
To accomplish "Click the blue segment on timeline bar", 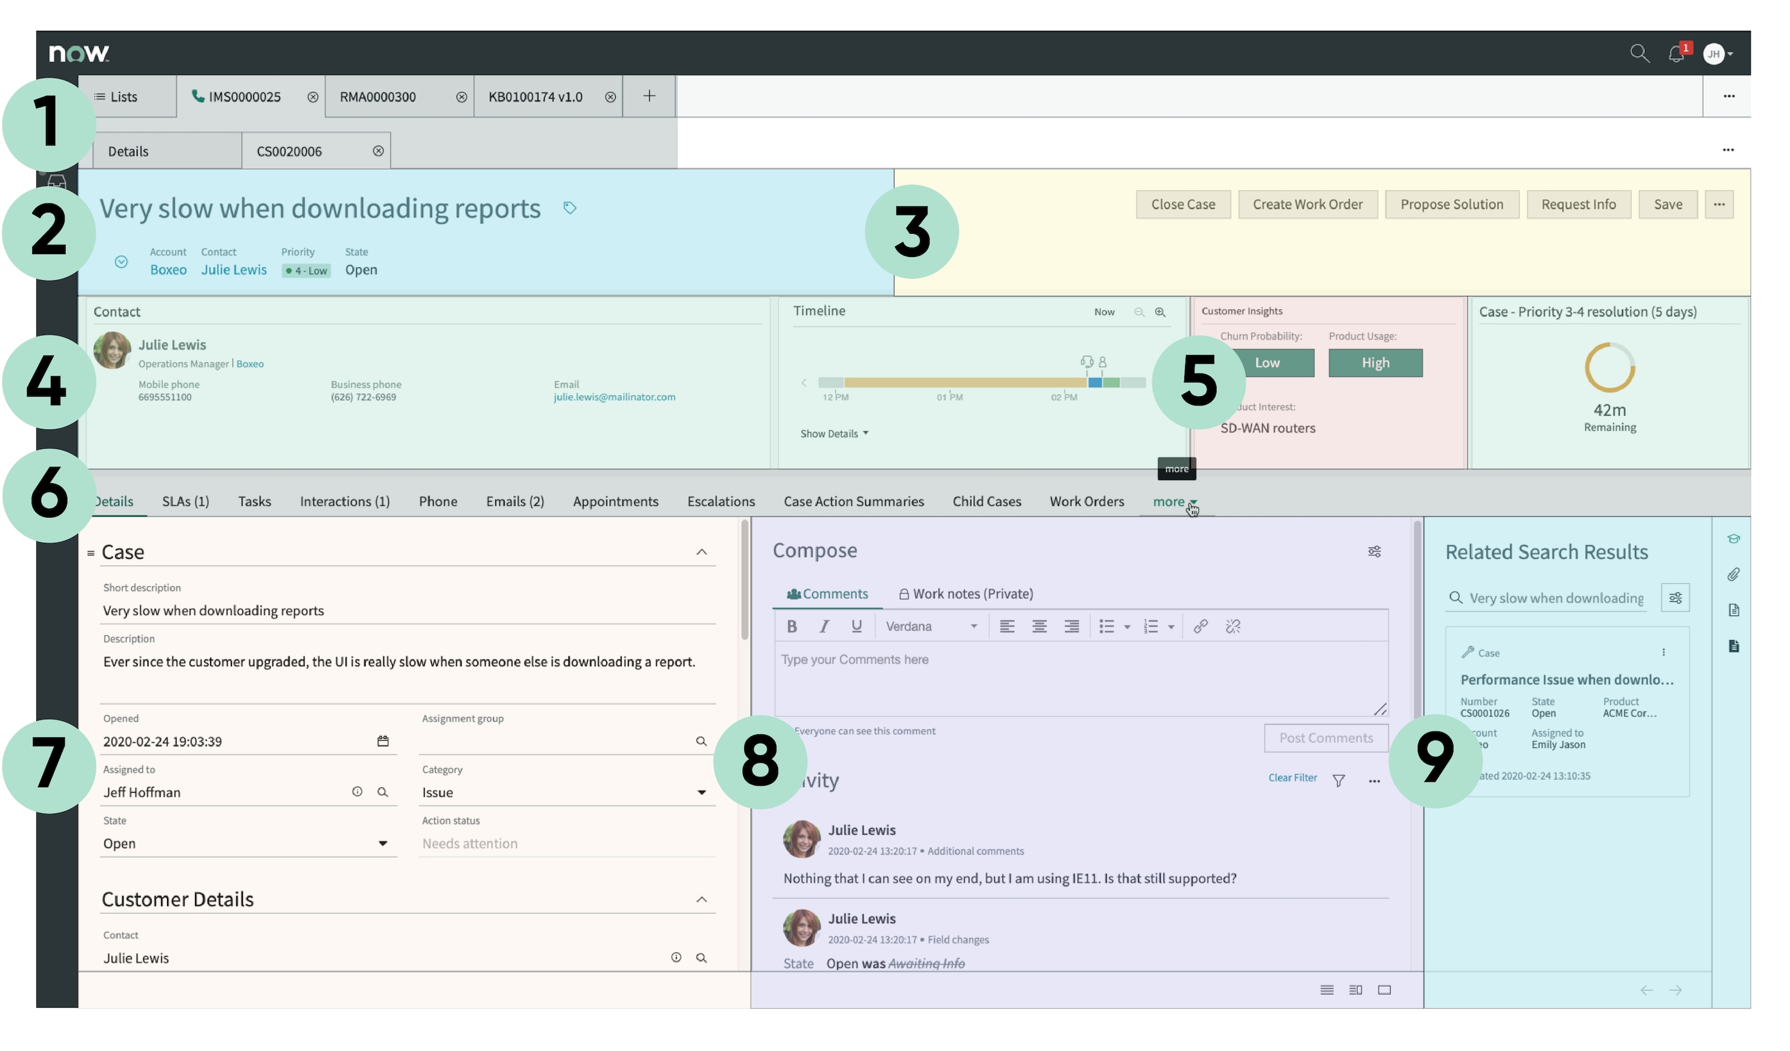I will [1095, 383].
